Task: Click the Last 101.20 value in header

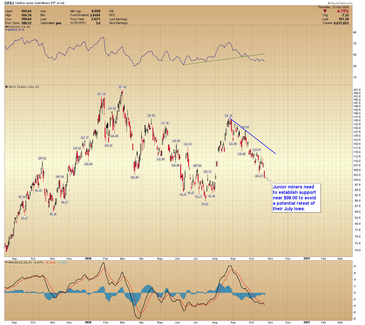Action: click(344, 19)
